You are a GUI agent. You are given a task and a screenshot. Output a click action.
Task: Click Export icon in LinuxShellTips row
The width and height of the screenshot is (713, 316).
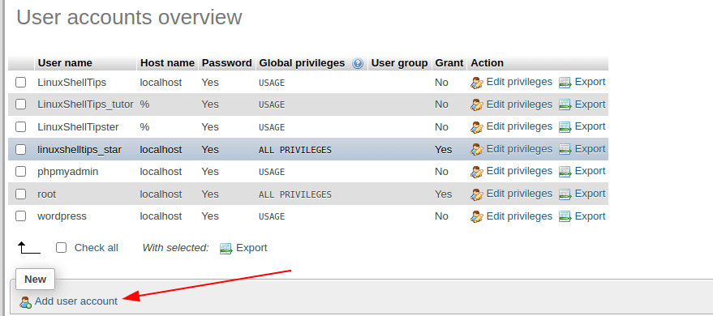pyautogui.click(x=565, y=83)
